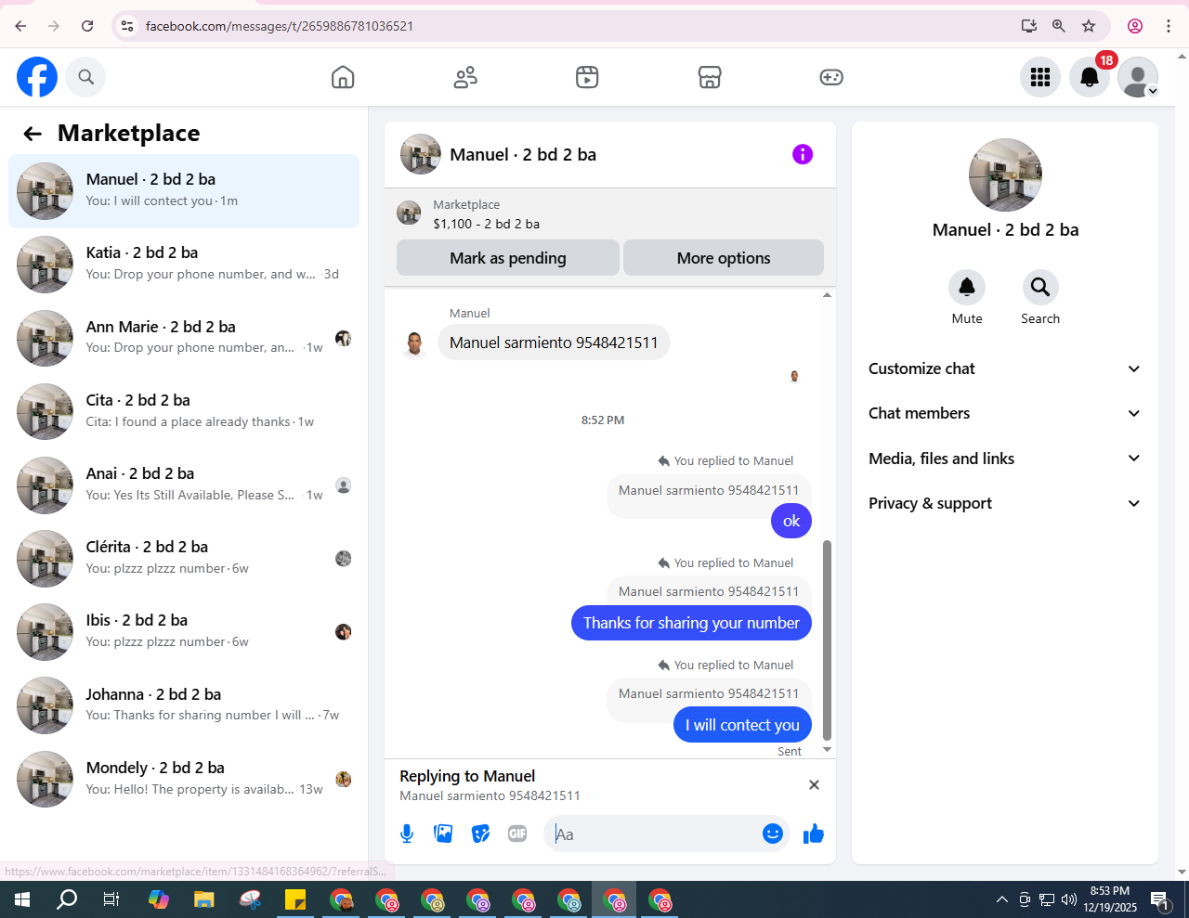
Task: Open the emoji picker smiley
Action: point(773,834)
